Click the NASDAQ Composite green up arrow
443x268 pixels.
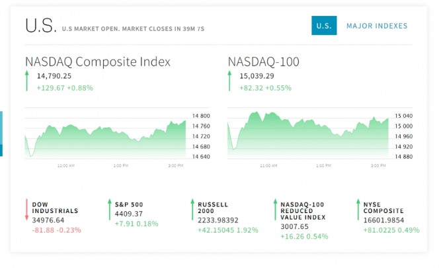[x=28, y=81]
